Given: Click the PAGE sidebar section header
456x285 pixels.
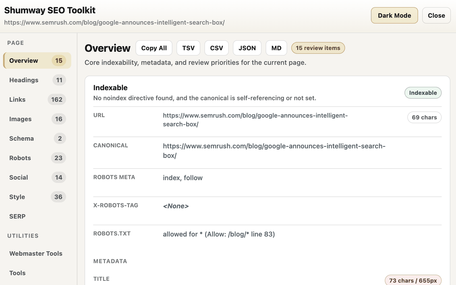Looking at the screenshot, I should [16, 43].
